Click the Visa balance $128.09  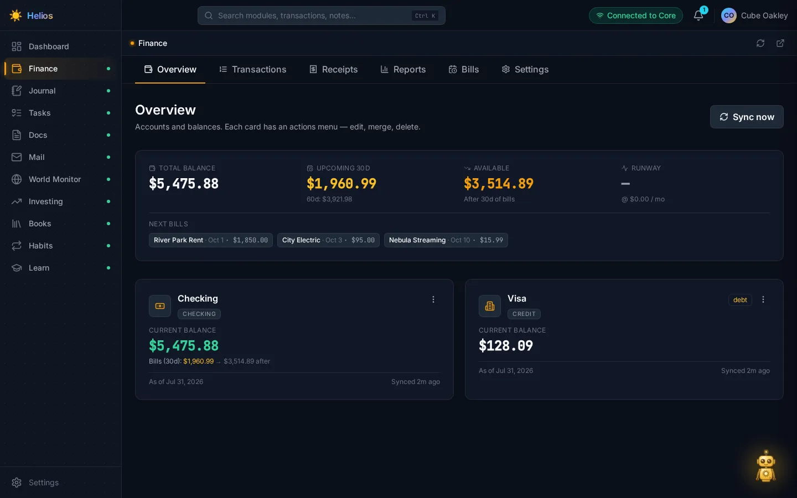[x=506, y=346]
